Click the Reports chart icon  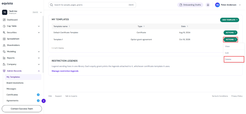point(4,58)
